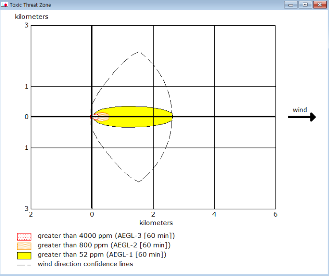The image size is (329, 276).
Task: Click the red AEGL-3 legend swatch
Action: (24, 237)
